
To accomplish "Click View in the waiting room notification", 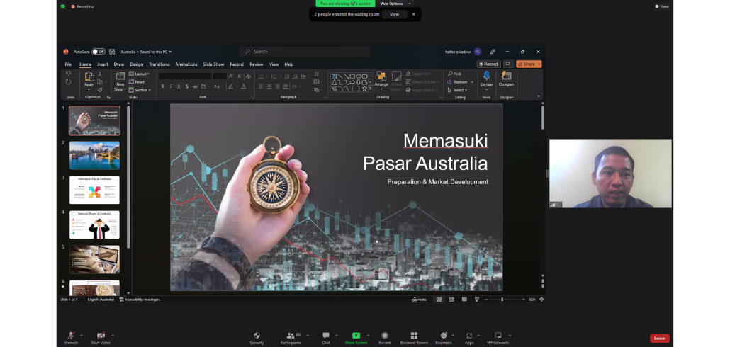I will pyautogui.click(x=394, y=14).
